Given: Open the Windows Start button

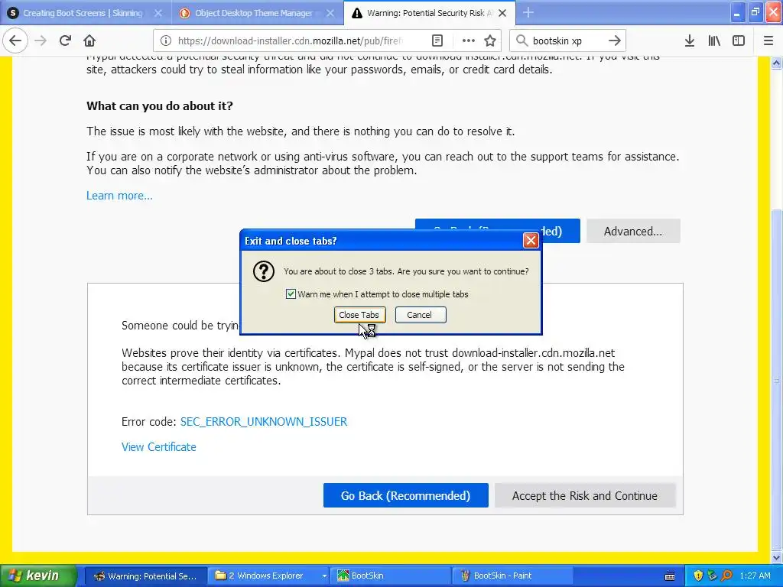Looking at the screenshot, I should [x=39, y=576].
